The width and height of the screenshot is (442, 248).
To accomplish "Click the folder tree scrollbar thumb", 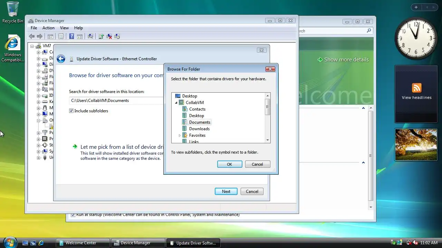I will [267, 107].
